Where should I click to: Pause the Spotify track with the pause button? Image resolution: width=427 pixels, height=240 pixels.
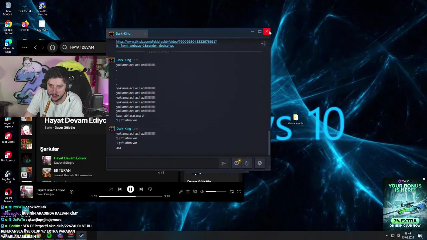coord(130,189)
